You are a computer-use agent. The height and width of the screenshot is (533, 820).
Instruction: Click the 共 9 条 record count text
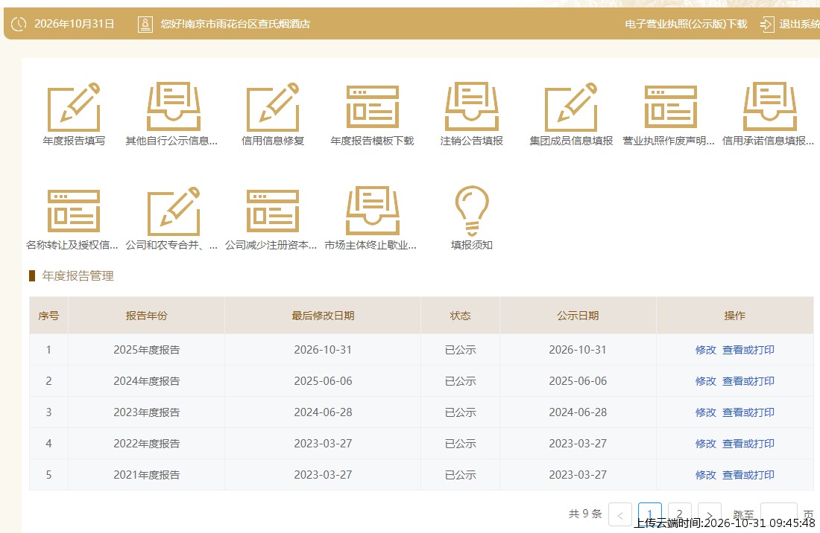pos(585,514)
